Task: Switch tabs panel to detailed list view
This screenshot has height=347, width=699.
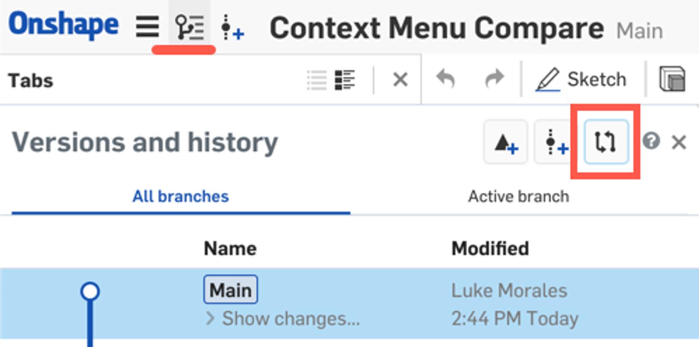Action: point(345,80)
